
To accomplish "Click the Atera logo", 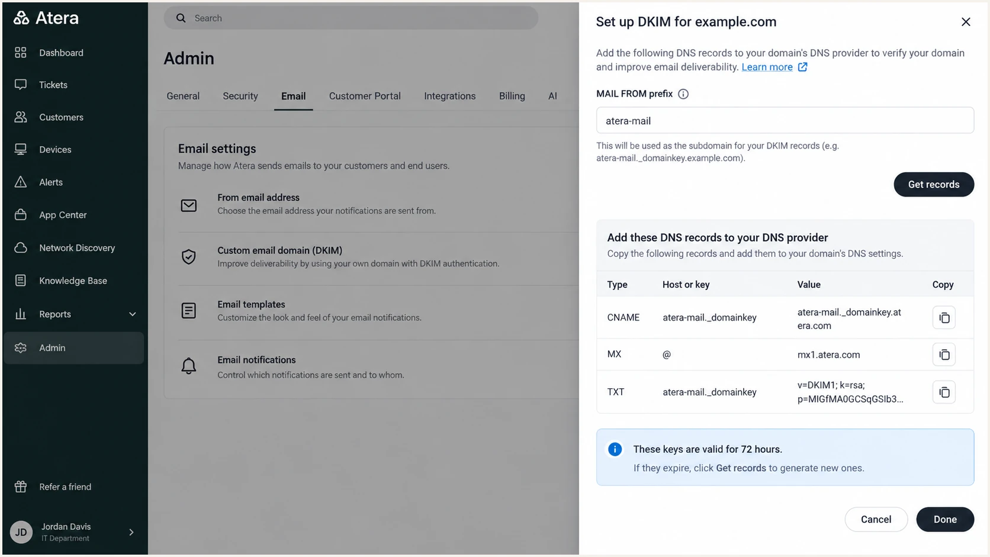I will pyautogui.click(x=46, y=18).
